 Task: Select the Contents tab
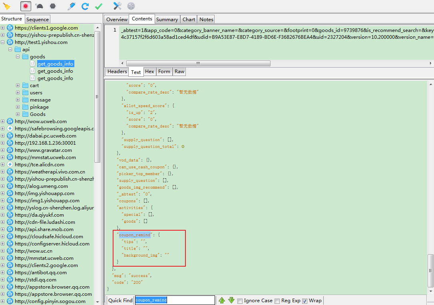tap(142, 19)
